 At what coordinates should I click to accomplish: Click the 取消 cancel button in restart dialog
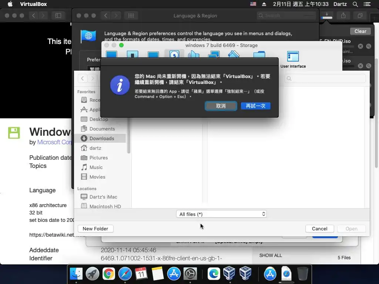click(x=221, y=106)
